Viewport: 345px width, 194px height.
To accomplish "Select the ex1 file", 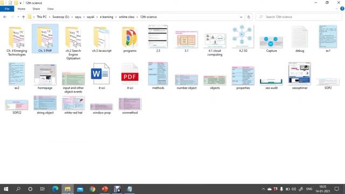I will (x=328, y=39).
